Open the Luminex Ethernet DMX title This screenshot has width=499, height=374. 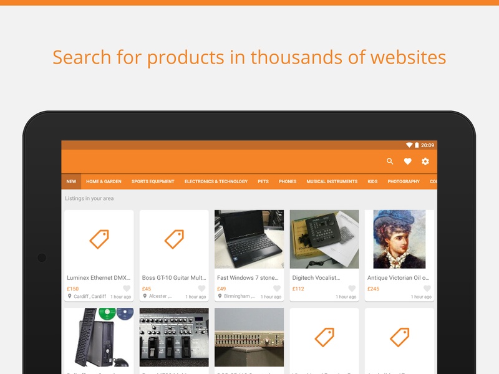coord(99,277)
